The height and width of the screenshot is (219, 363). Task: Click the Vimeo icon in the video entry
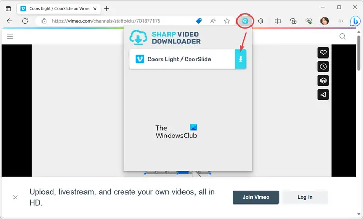[139, 59]
